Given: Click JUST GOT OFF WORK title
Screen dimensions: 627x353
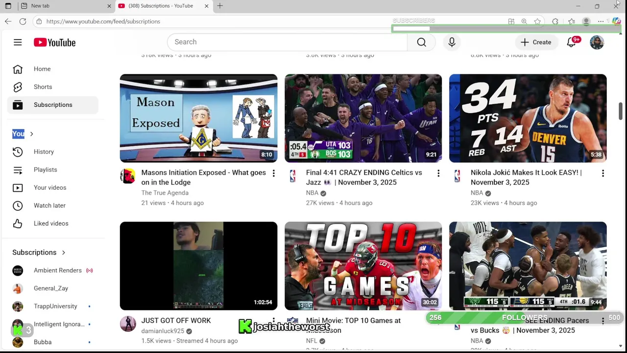Looking at the screenshot, I should [x=176, y=321].
